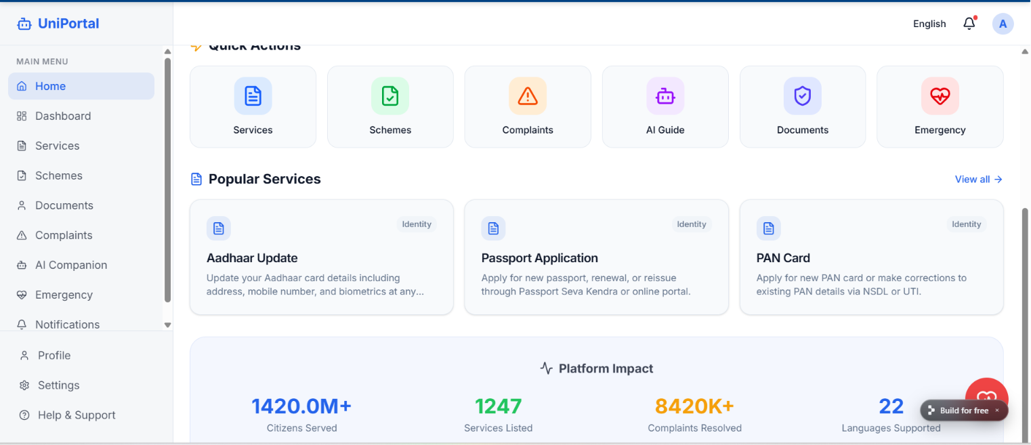Viewport: 1031px width, 445px height.
Task: Click the sidebar Services file icon
Action: point(22,146)
